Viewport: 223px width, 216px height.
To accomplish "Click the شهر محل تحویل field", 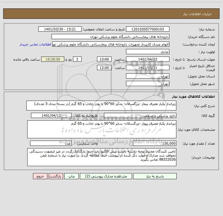I will tap(148, 84).
